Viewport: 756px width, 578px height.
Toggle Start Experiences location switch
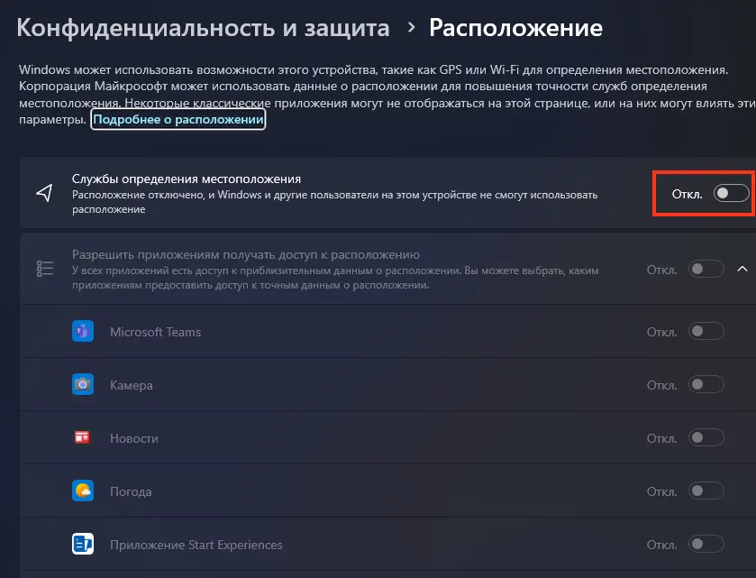pyautogui.click(x=706, y=545)
